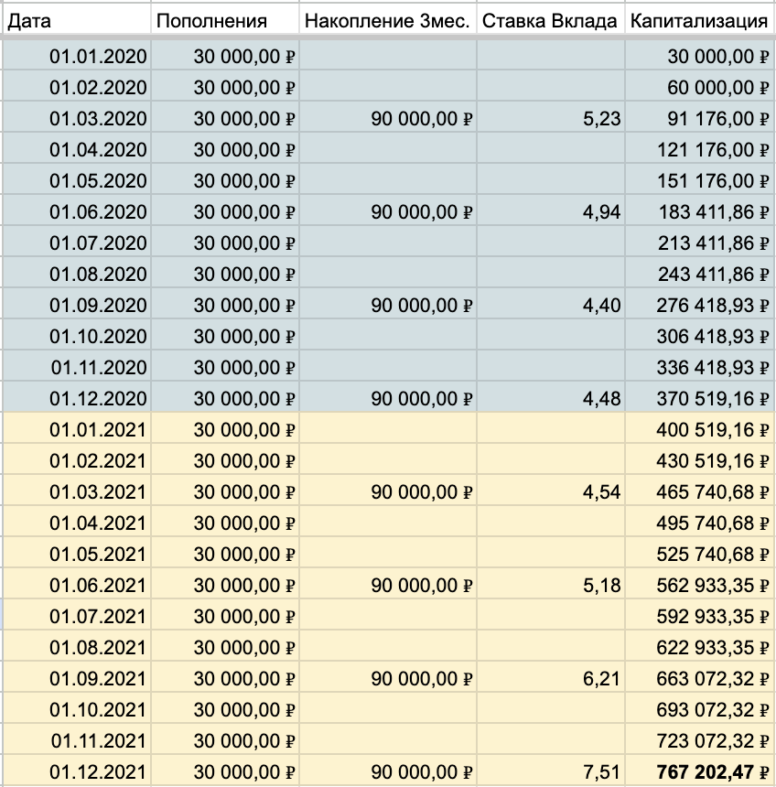Select the "Ставка Вклада" header cell
This screenshot has height=787, width=776.
pyautogui.click(x=549, y=21)
